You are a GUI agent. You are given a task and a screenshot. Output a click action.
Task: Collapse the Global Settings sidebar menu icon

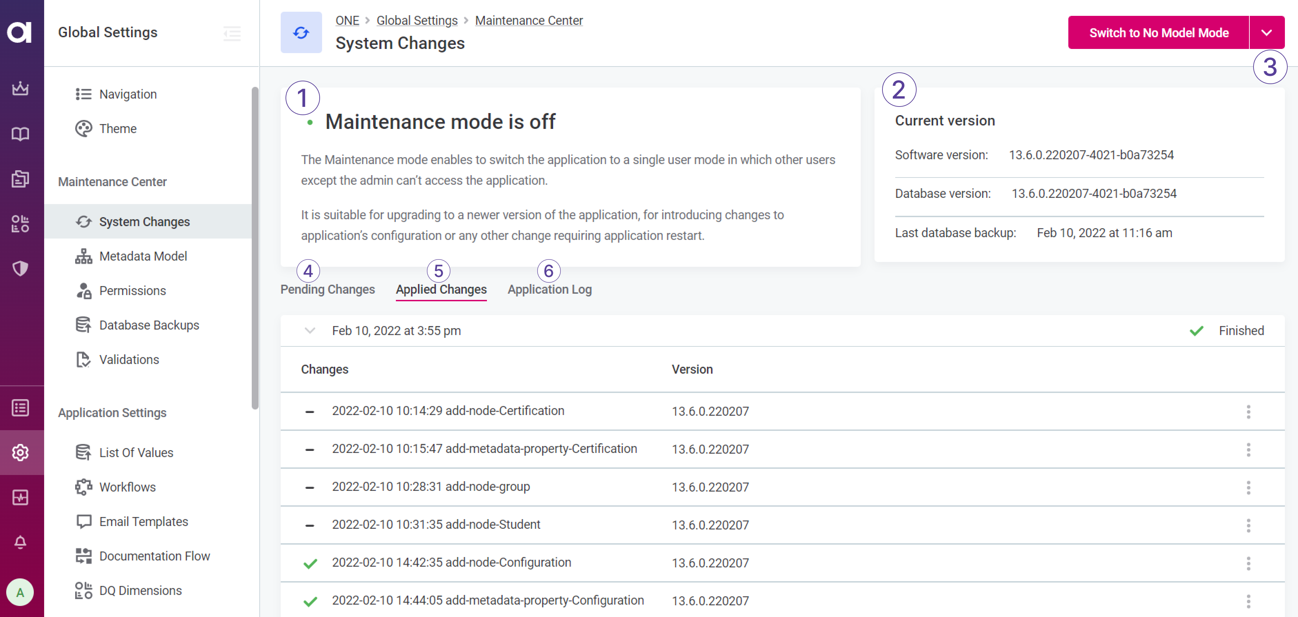(x=232, y=33)
